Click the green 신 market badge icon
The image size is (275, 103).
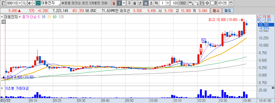click(38, 3)
